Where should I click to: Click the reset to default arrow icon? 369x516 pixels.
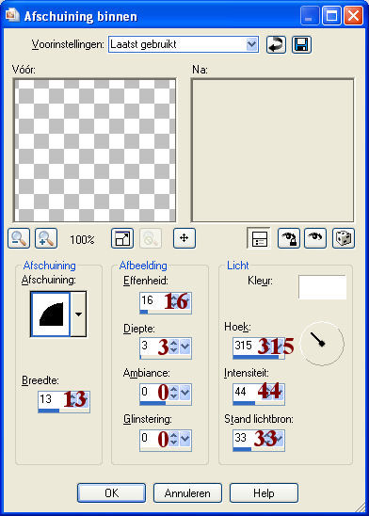[276, 44]
